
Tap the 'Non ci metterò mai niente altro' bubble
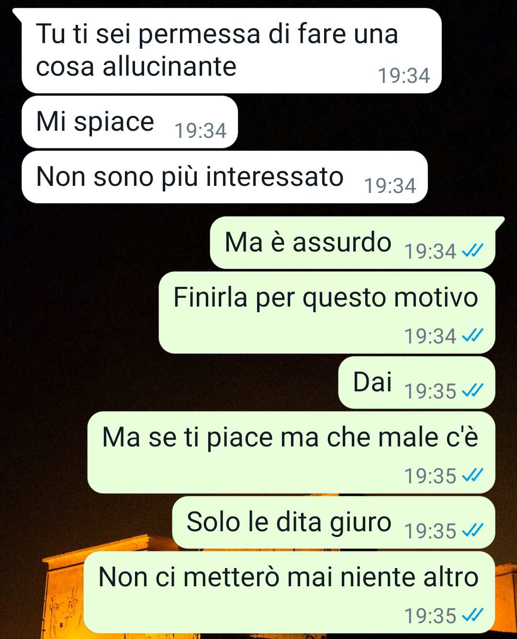[x=289, y=592]
